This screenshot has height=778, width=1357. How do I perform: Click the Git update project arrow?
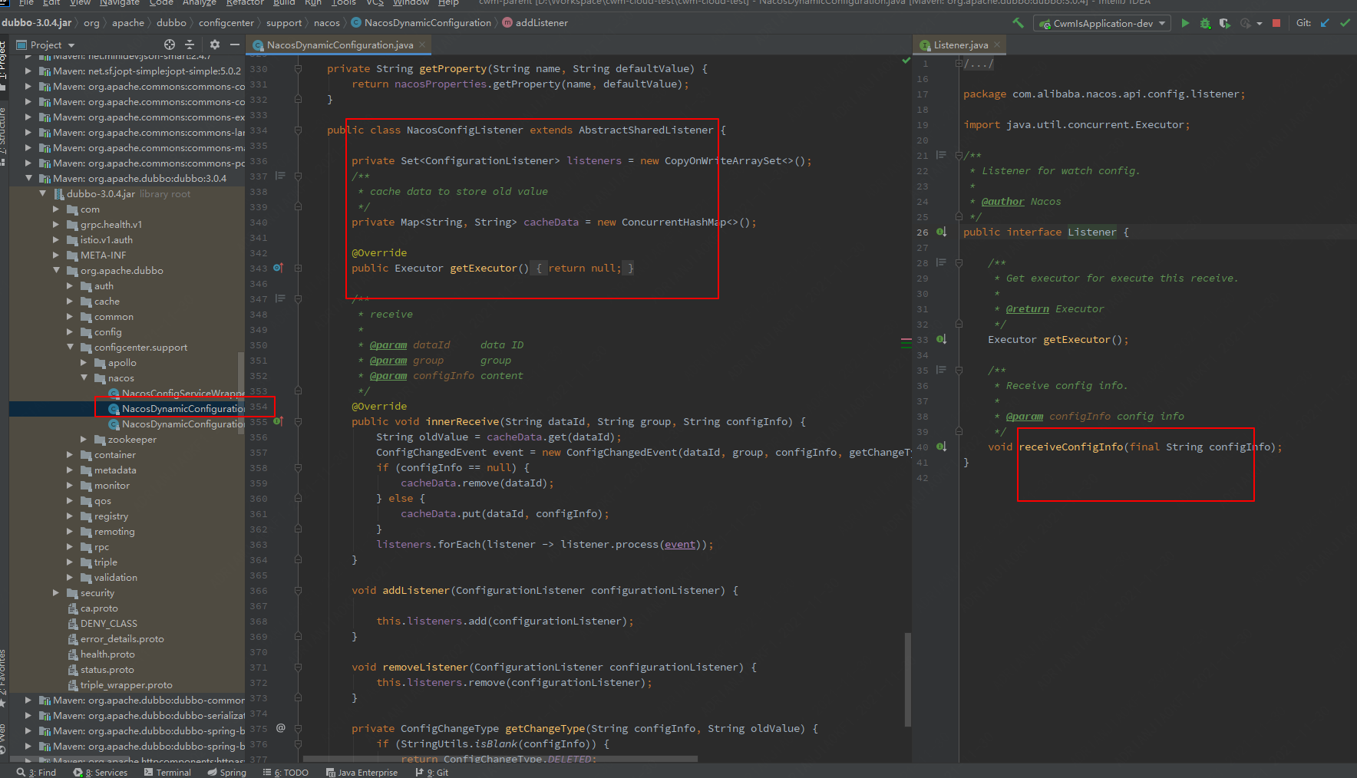[1325, 23]
